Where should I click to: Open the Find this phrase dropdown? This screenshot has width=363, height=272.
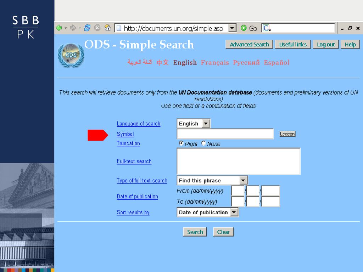243,180
